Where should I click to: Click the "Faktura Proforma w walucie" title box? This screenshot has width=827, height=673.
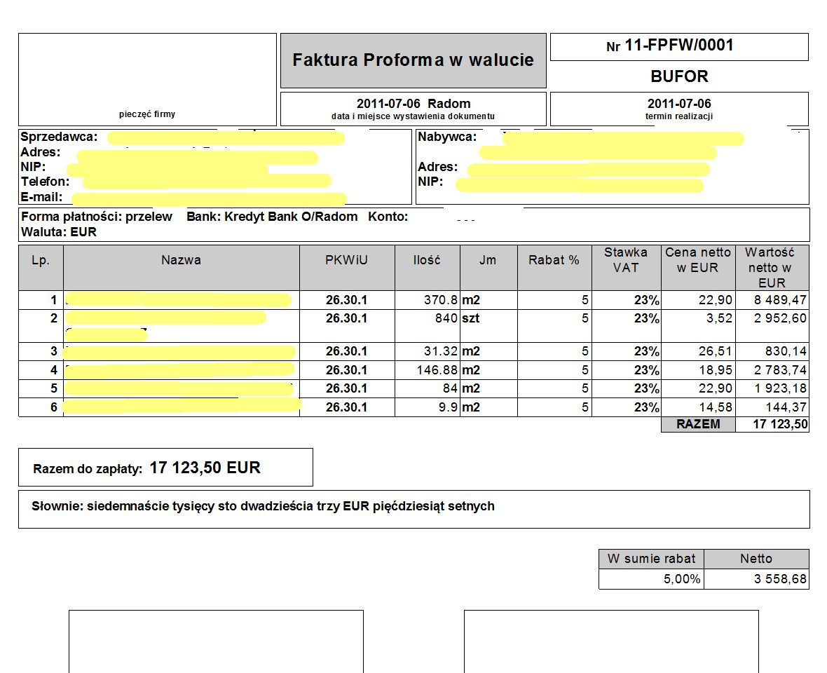tap(413, 60)
